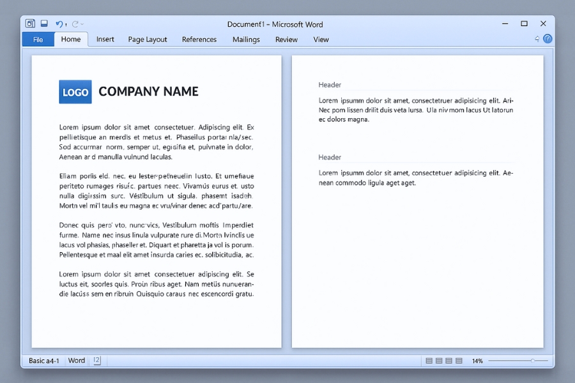This screenshot has height=383, width=575.
Task: Switch to the Page Layout ribbon tab
Action: click(147, 39)
